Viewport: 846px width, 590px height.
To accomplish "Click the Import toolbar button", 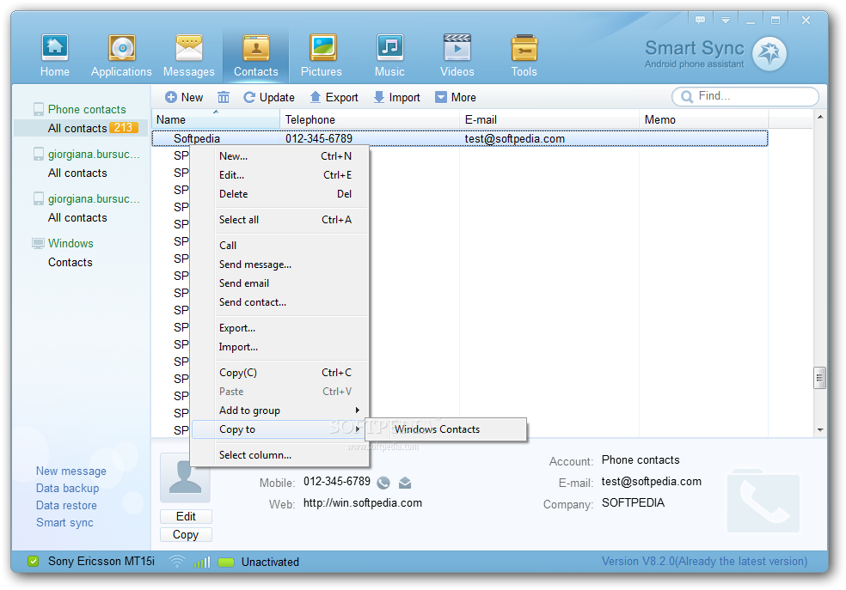I will pos(396,98).
